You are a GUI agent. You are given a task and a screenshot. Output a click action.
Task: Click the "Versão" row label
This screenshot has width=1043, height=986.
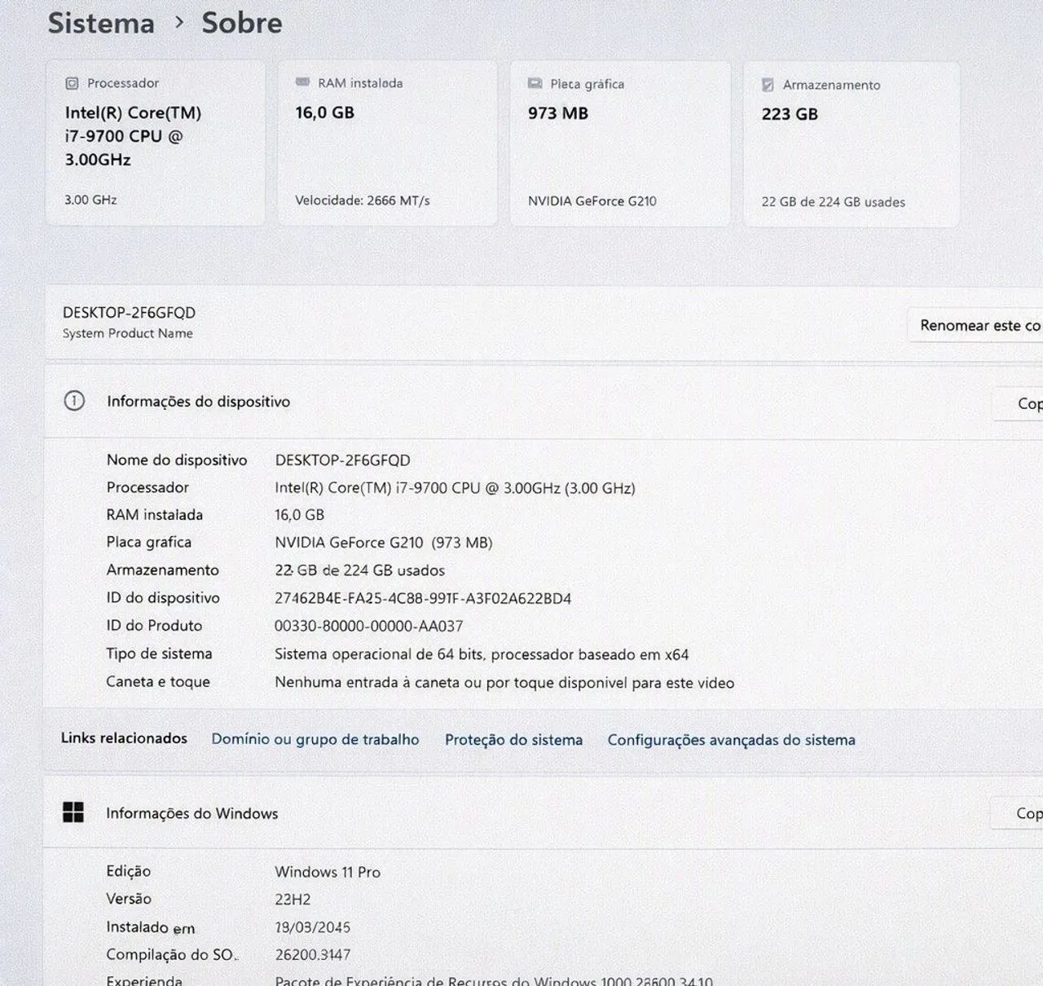(x=129, y=898)
